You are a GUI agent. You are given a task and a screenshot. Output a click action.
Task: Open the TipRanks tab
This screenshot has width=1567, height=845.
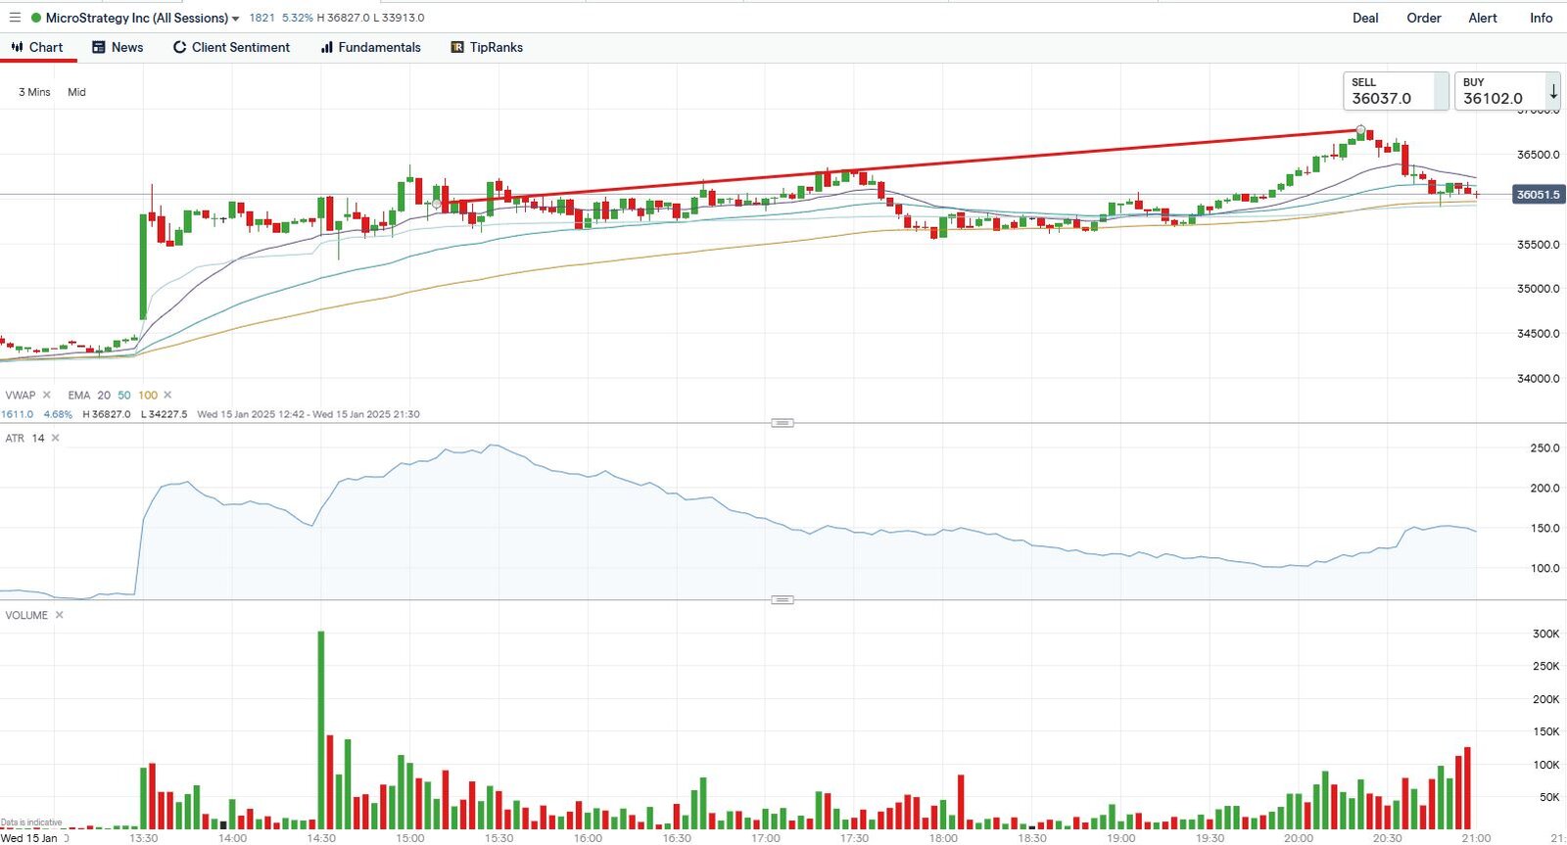(487, 47)
